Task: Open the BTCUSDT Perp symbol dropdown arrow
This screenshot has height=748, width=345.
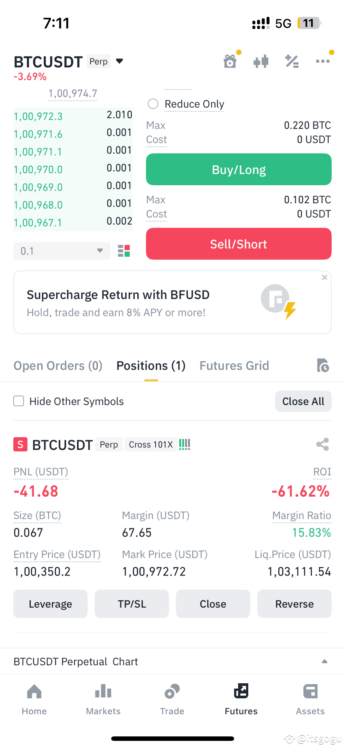Action: click(x=120, y=61)
